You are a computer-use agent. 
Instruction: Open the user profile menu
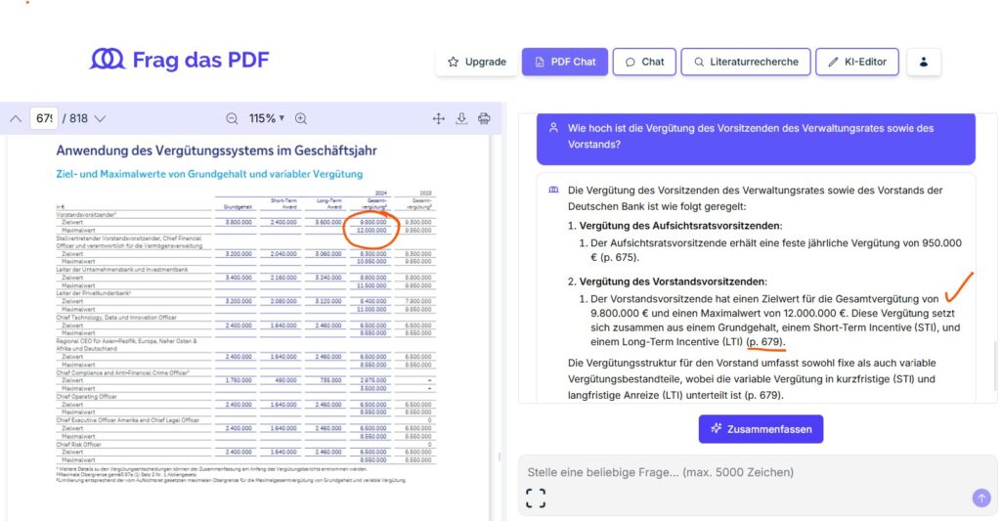point(923,62)
